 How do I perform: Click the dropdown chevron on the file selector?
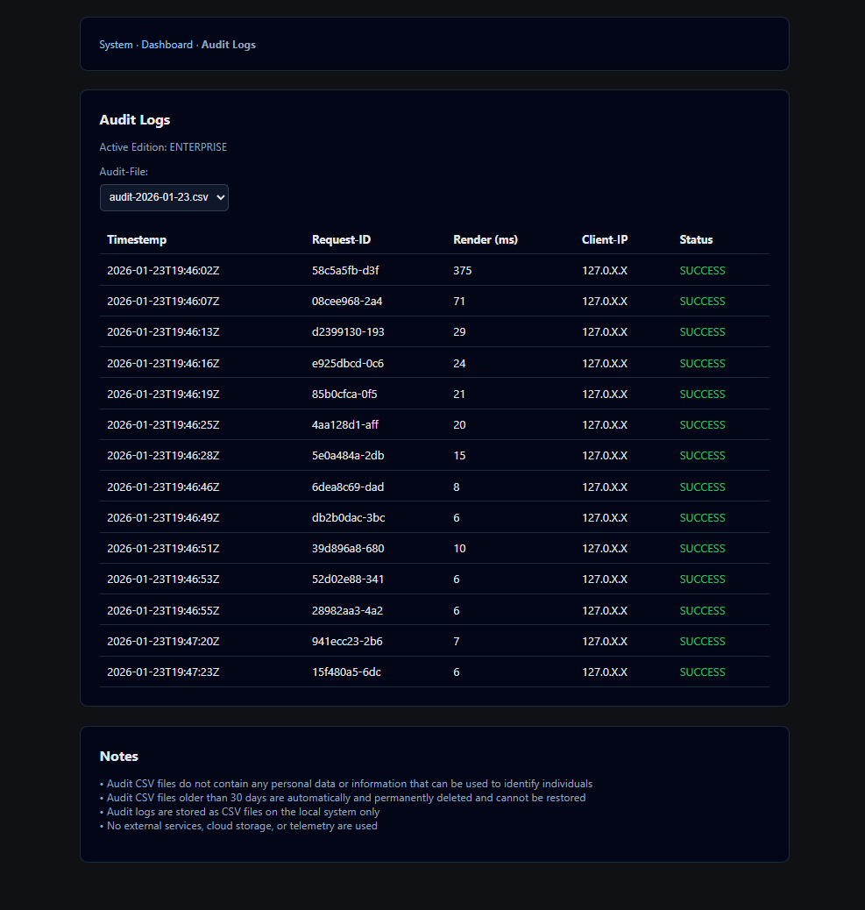[219, 197]
